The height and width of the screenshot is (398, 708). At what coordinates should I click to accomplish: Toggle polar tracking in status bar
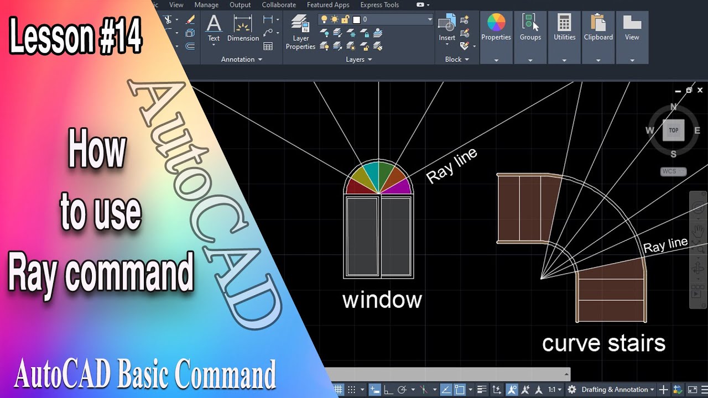(402, 390)
